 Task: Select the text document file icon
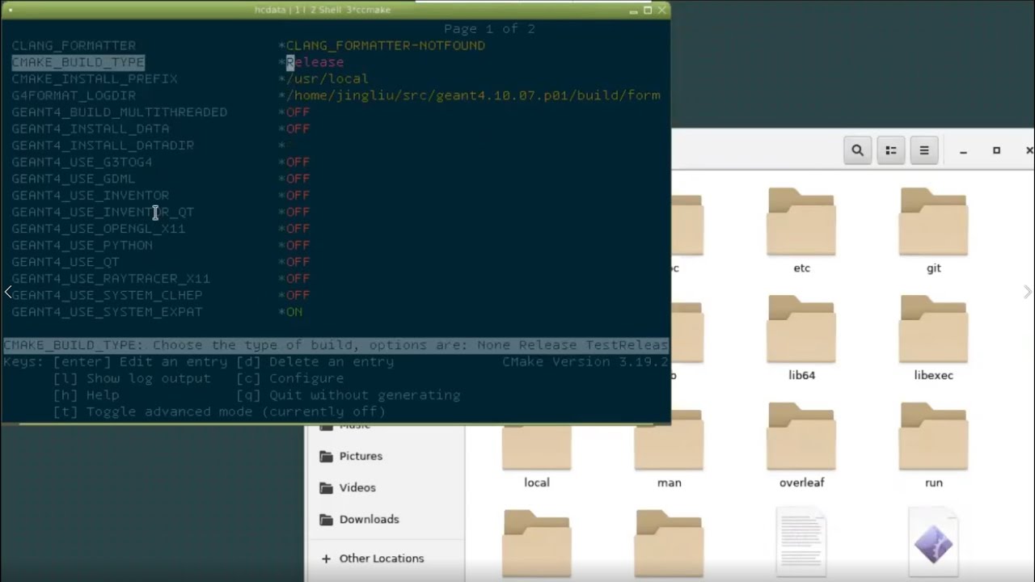801,542
